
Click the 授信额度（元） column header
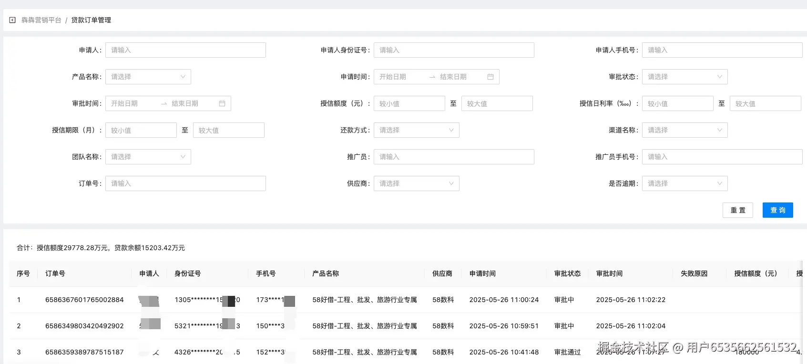(x=756, y=273)
